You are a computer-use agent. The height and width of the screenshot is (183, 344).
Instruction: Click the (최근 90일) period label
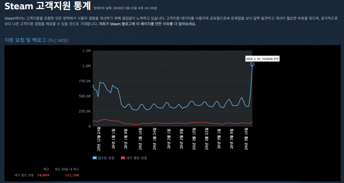pos(58,40)
